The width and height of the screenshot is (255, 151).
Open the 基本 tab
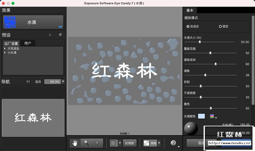pos(190,10)
